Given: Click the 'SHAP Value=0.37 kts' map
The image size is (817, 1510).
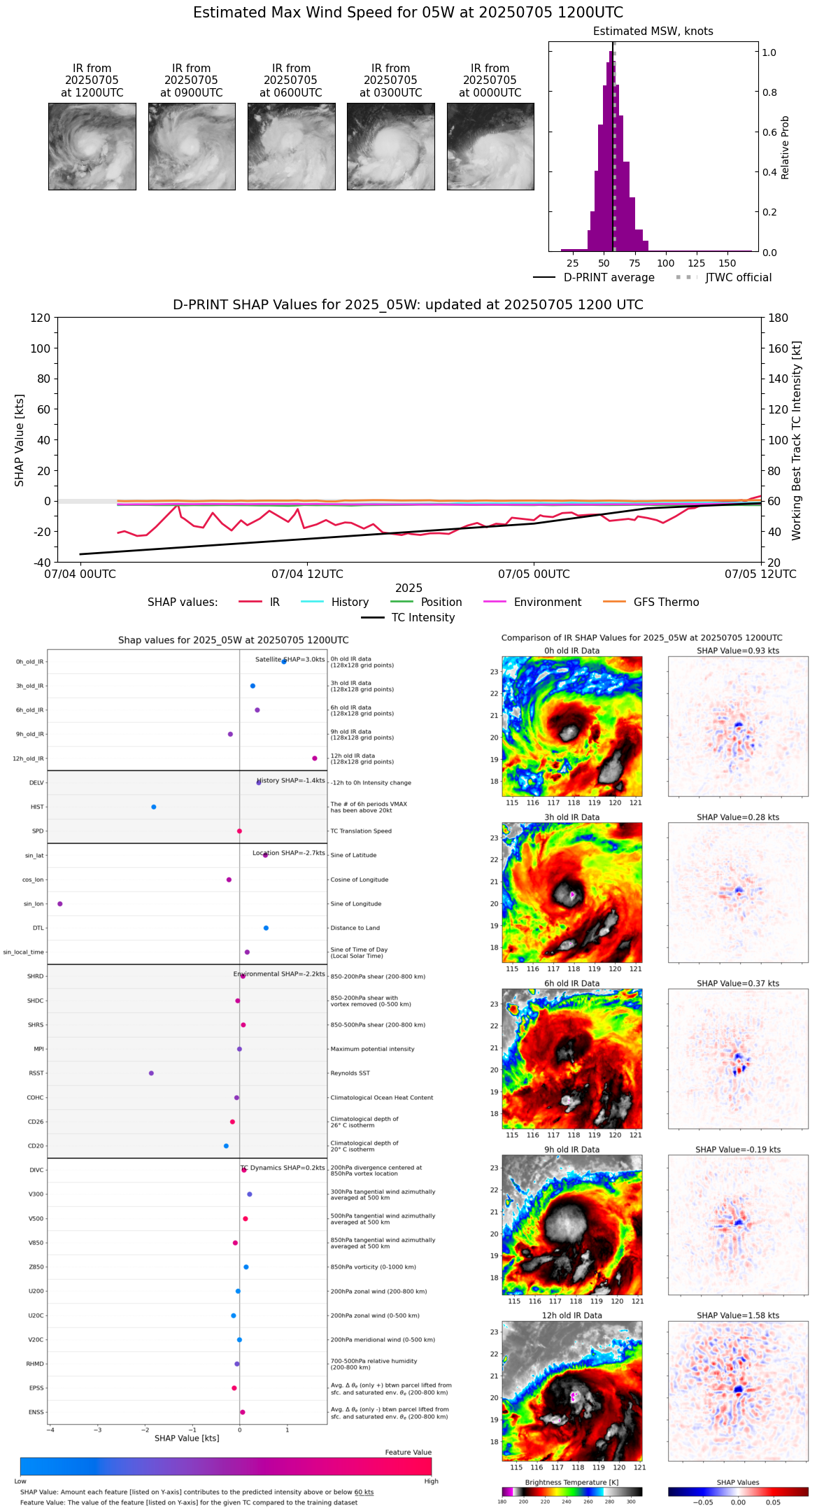Looking at the screenshot, I should pyautogui.click(x=738, y=1059).
